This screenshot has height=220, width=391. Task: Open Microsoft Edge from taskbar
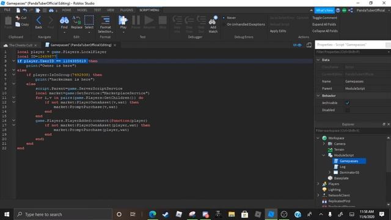coord(152,215)
